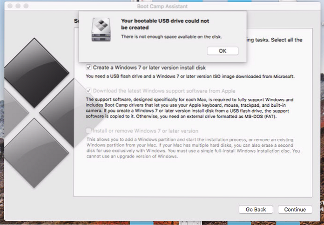Toggle 'Create a Windows 7 or later version install disk' checkbox
Screen dimensions: 324x225
(x=88, y=68)
